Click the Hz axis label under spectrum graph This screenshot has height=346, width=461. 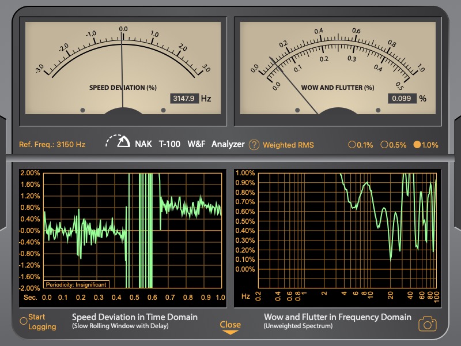pos(245,296)
